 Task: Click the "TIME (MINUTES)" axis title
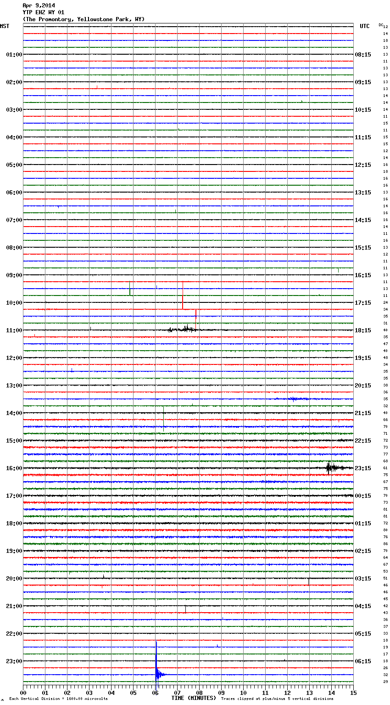(194, 698)
